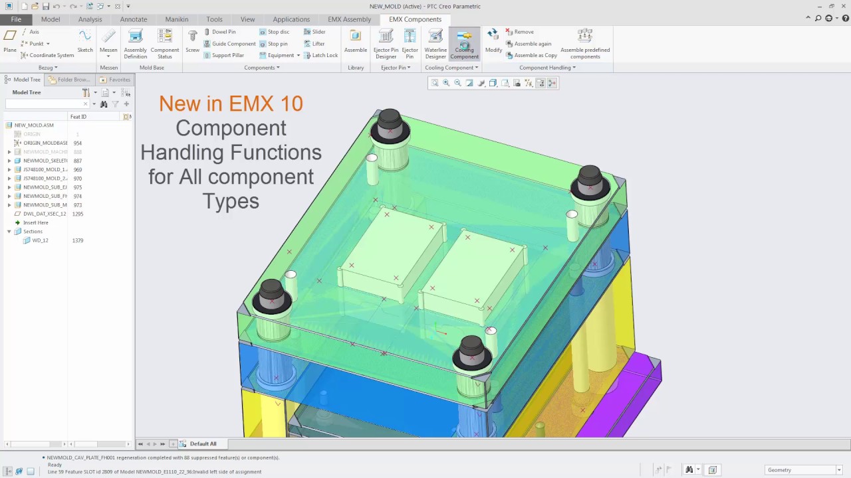This screenshot has height=478, width=851.
Task: Create a Coordinate System
Action: (x=47, y=56)
